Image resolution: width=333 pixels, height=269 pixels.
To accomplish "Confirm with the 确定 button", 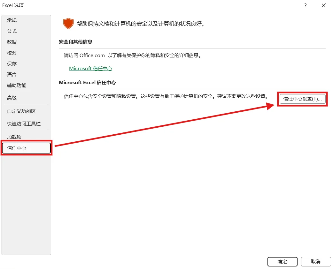I will coord(282,262).
